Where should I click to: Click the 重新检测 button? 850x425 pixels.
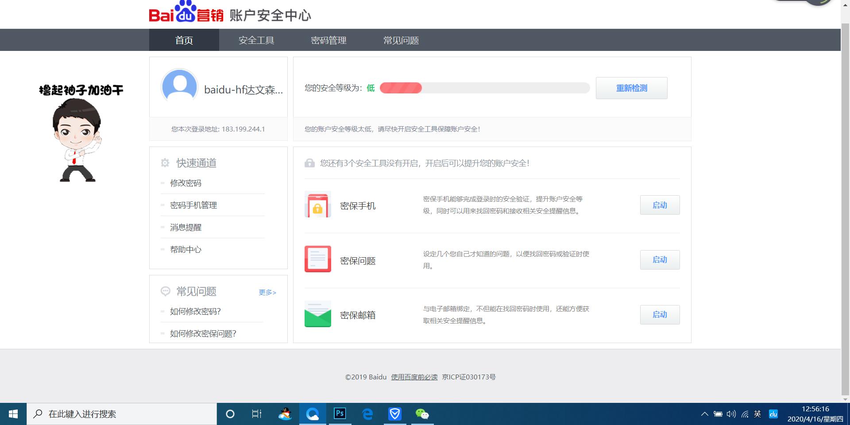point(631,88)
